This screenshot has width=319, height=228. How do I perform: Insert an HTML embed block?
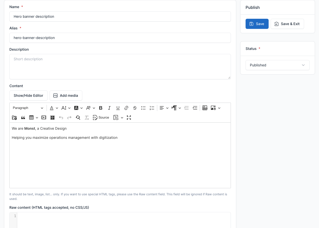205,108
